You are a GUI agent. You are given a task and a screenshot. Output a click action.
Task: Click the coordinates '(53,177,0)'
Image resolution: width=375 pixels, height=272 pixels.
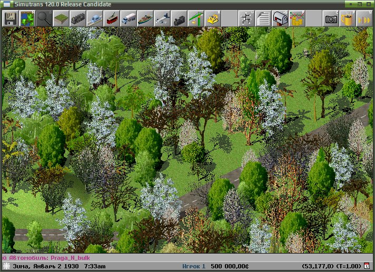(x=318, y=266)
